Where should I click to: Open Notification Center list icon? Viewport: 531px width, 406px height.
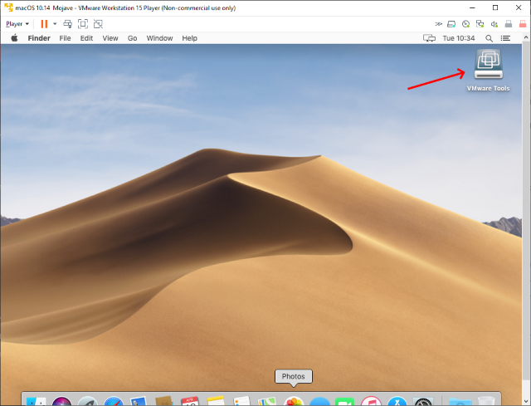pyautogui.click(x=504, y=38)
